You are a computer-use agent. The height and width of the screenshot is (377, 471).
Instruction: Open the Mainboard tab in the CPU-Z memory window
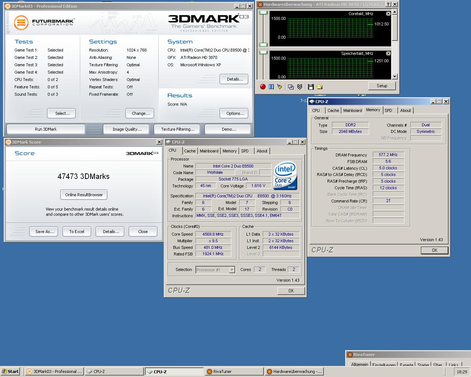click(x=353, y=110)
